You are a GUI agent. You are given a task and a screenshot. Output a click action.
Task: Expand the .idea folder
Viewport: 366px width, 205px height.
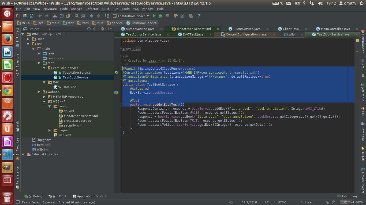tap(28, 39)
